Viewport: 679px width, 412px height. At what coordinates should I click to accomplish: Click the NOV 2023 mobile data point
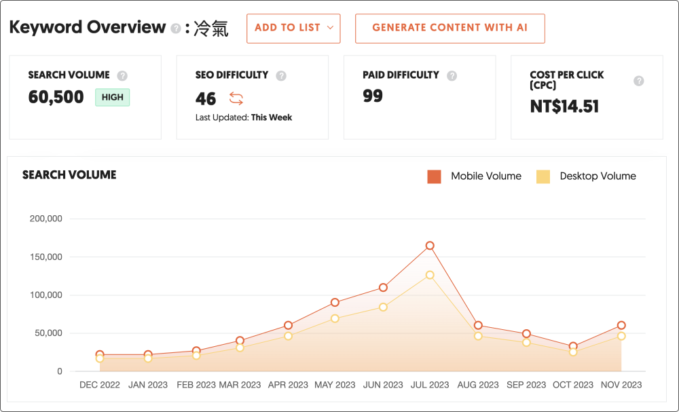pyautogui.click(x=621, y=326)
